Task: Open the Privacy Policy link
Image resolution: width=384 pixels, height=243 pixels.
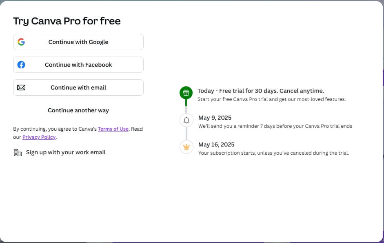Action: 39,137
